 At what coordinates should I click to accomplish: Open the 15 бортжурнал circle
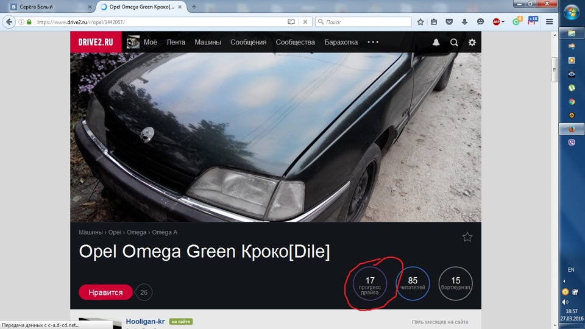pyautogui.click(x=456, y=283)
